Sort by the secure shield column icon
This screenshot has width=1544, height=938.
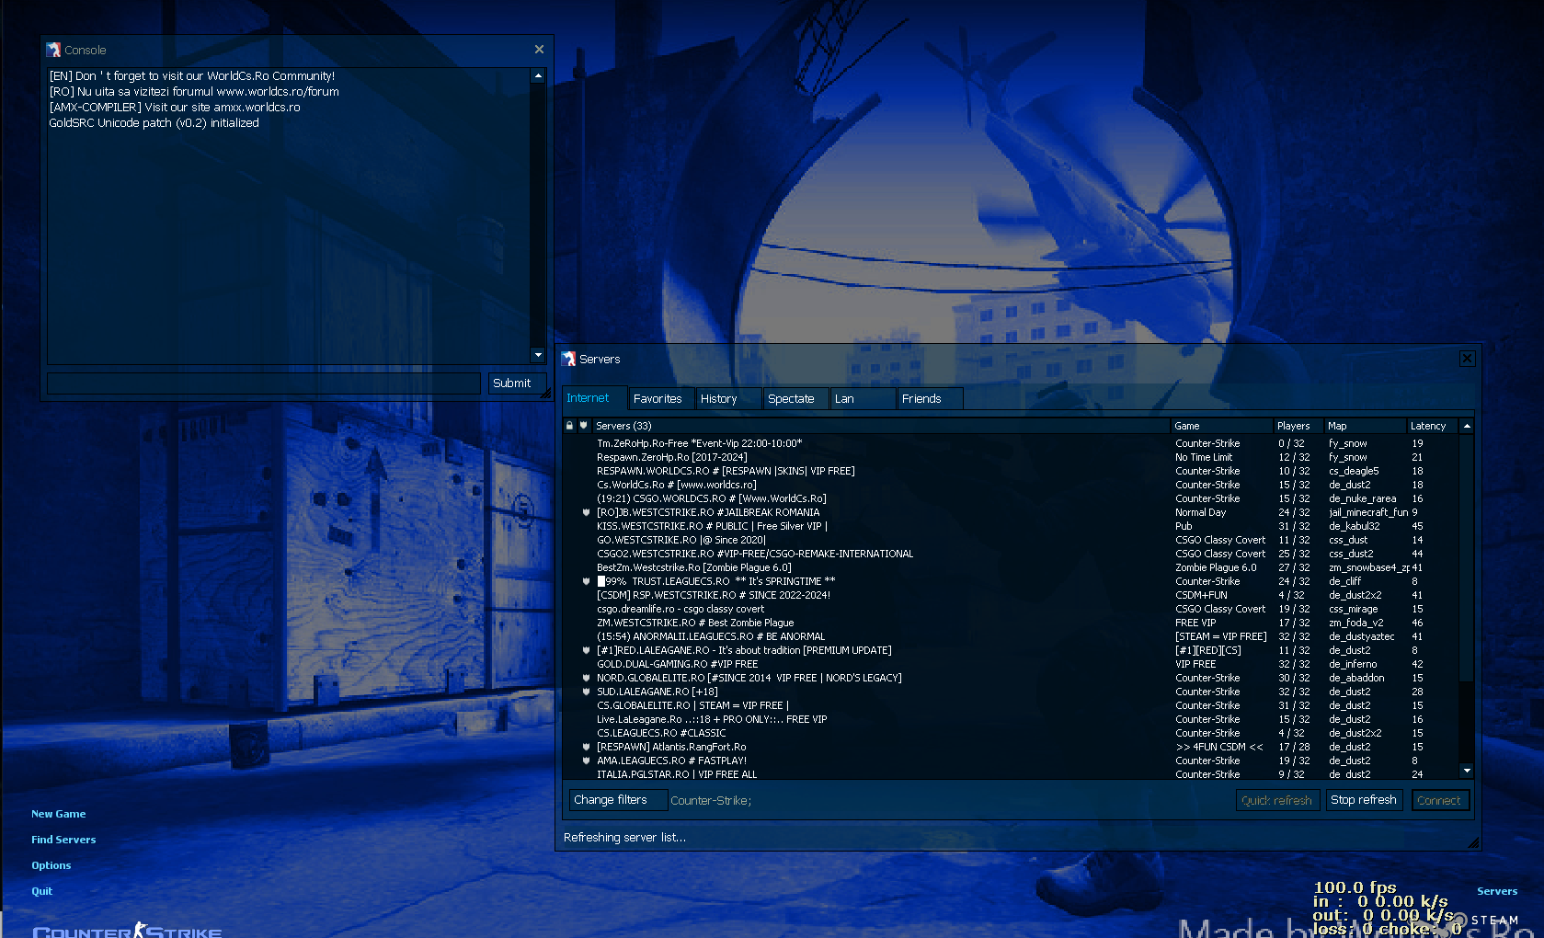coord(583,426)
